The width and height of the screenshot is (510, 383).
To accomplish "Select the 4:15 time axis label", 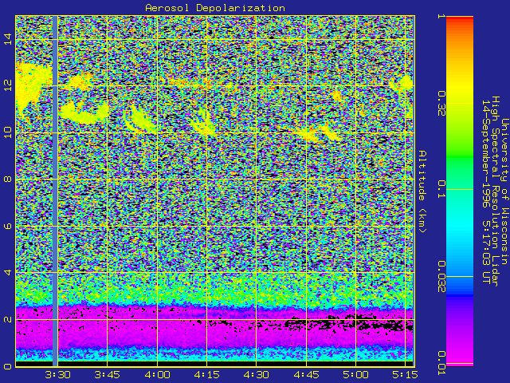I will [206, 375].
